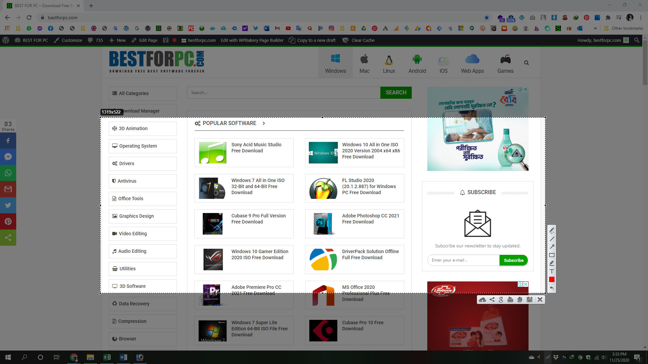648x364 pixels.
Task: Click the green SEARCH button
Action: click(x=396, y=93)
